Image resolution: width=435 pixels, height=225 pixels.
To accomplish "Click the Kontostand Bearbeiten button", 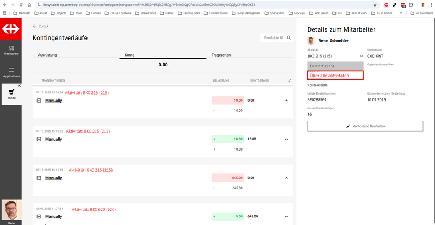I will 365,126.
